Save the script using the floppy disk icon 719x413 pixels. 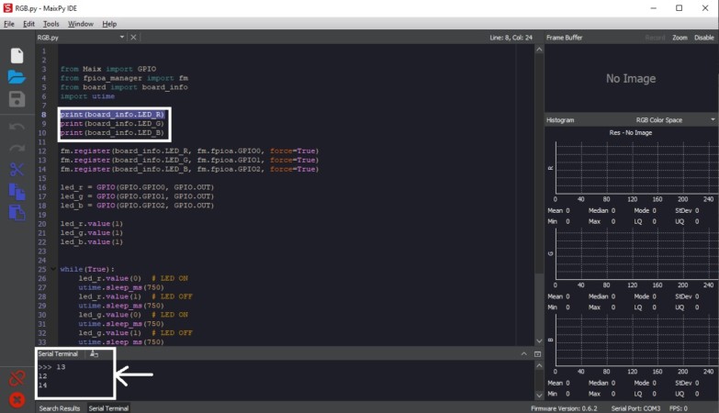click(x=17, y=99)
